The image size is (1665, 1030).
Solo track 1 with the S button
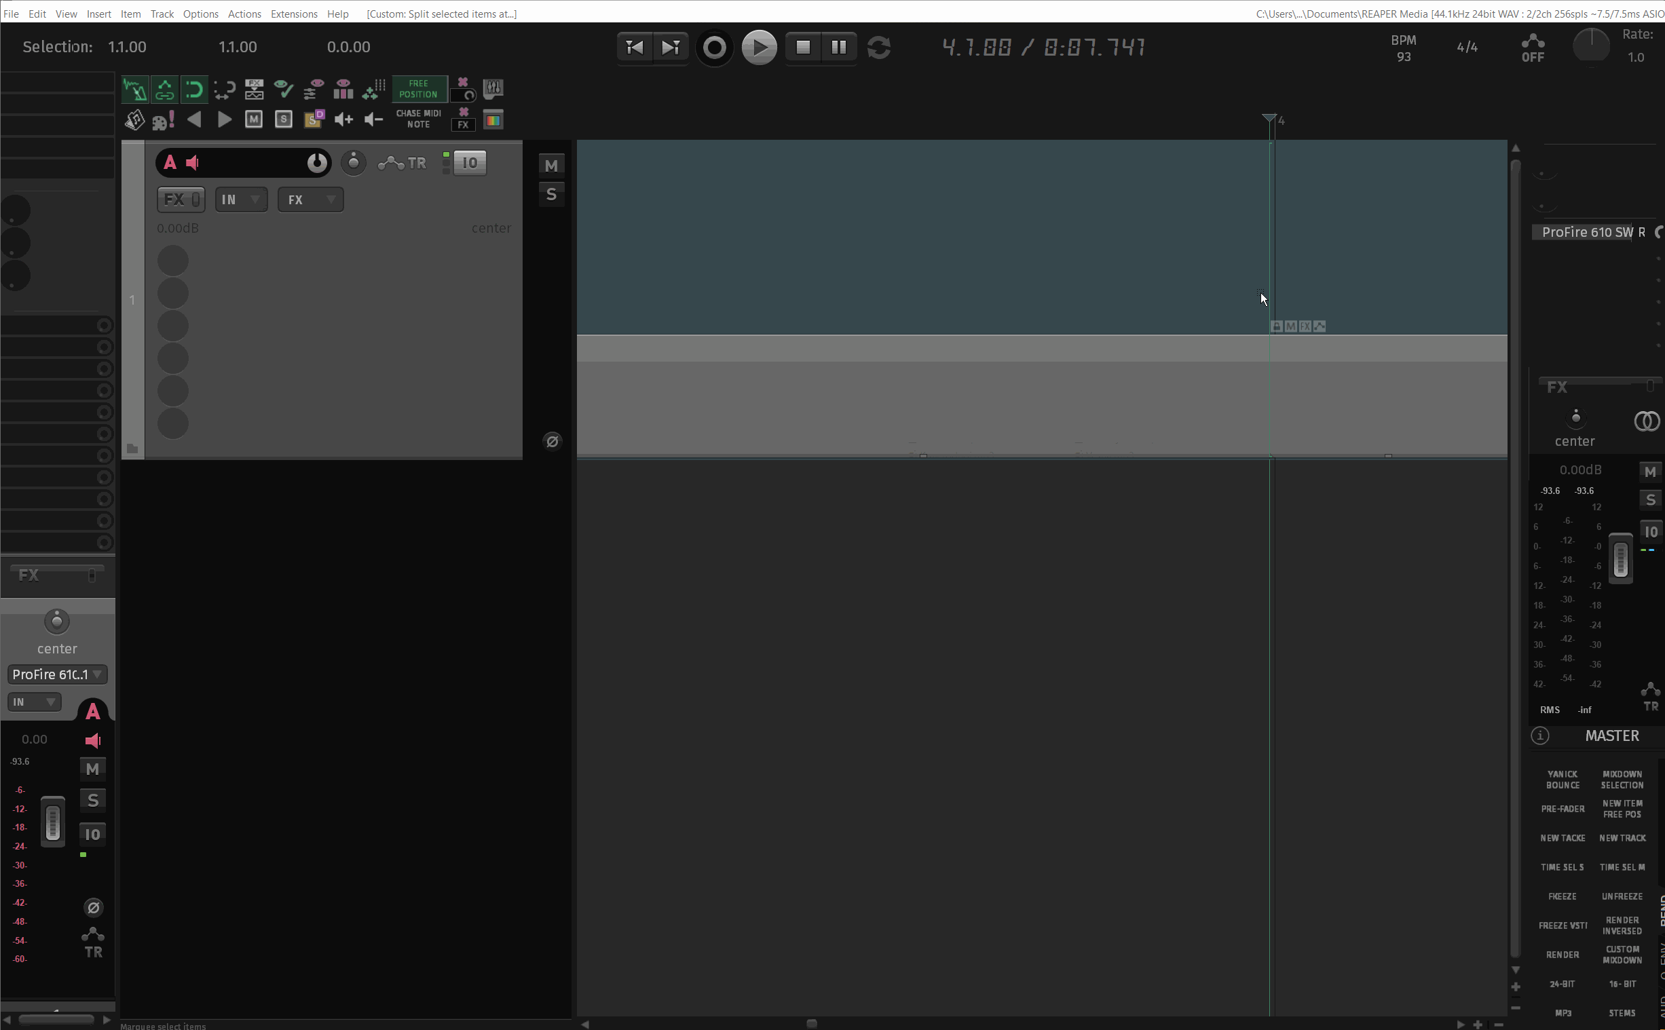coord(551,195)
